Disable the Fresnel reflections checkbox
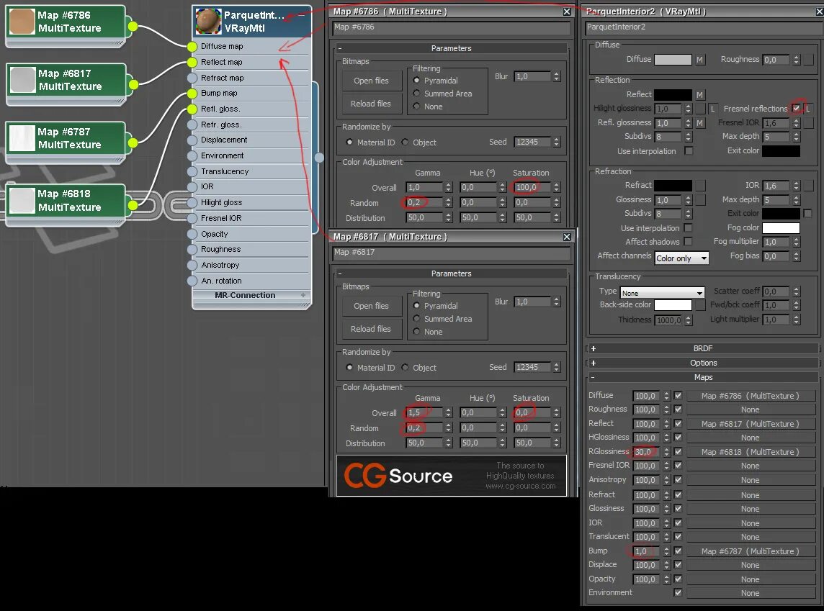Viewport: 824px width, 611px height. tap(796, 109)
